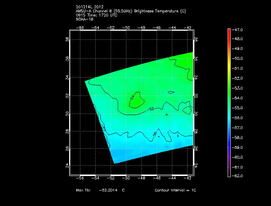Click the -55.0 color scale tick label

(x=238, y=108)
